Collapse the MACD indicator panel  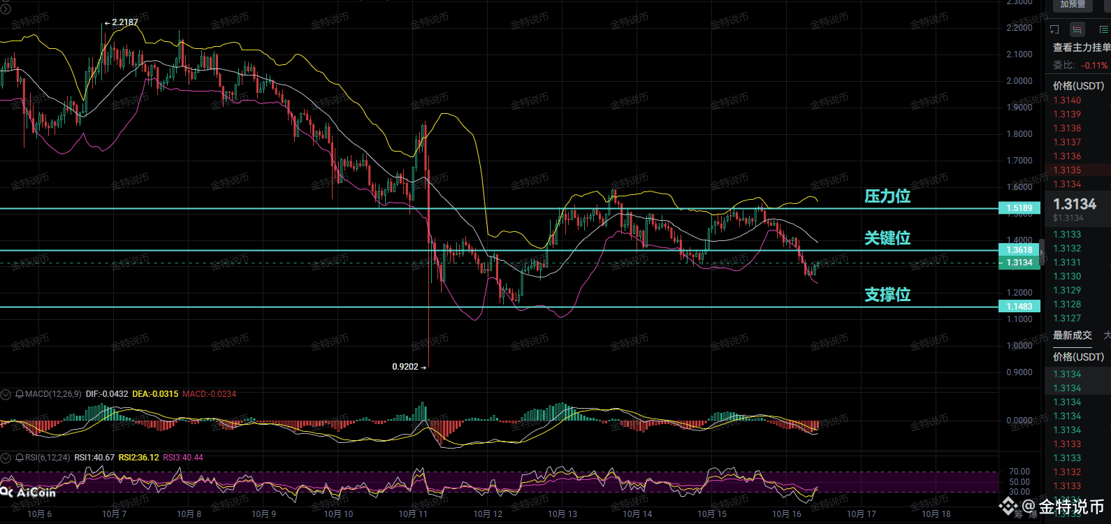[x=6, y=394]
